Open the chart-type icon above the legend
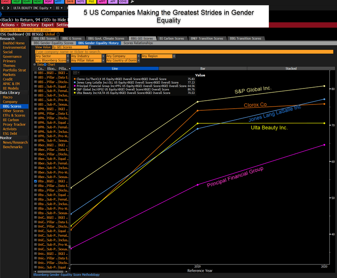 point(75,73)
